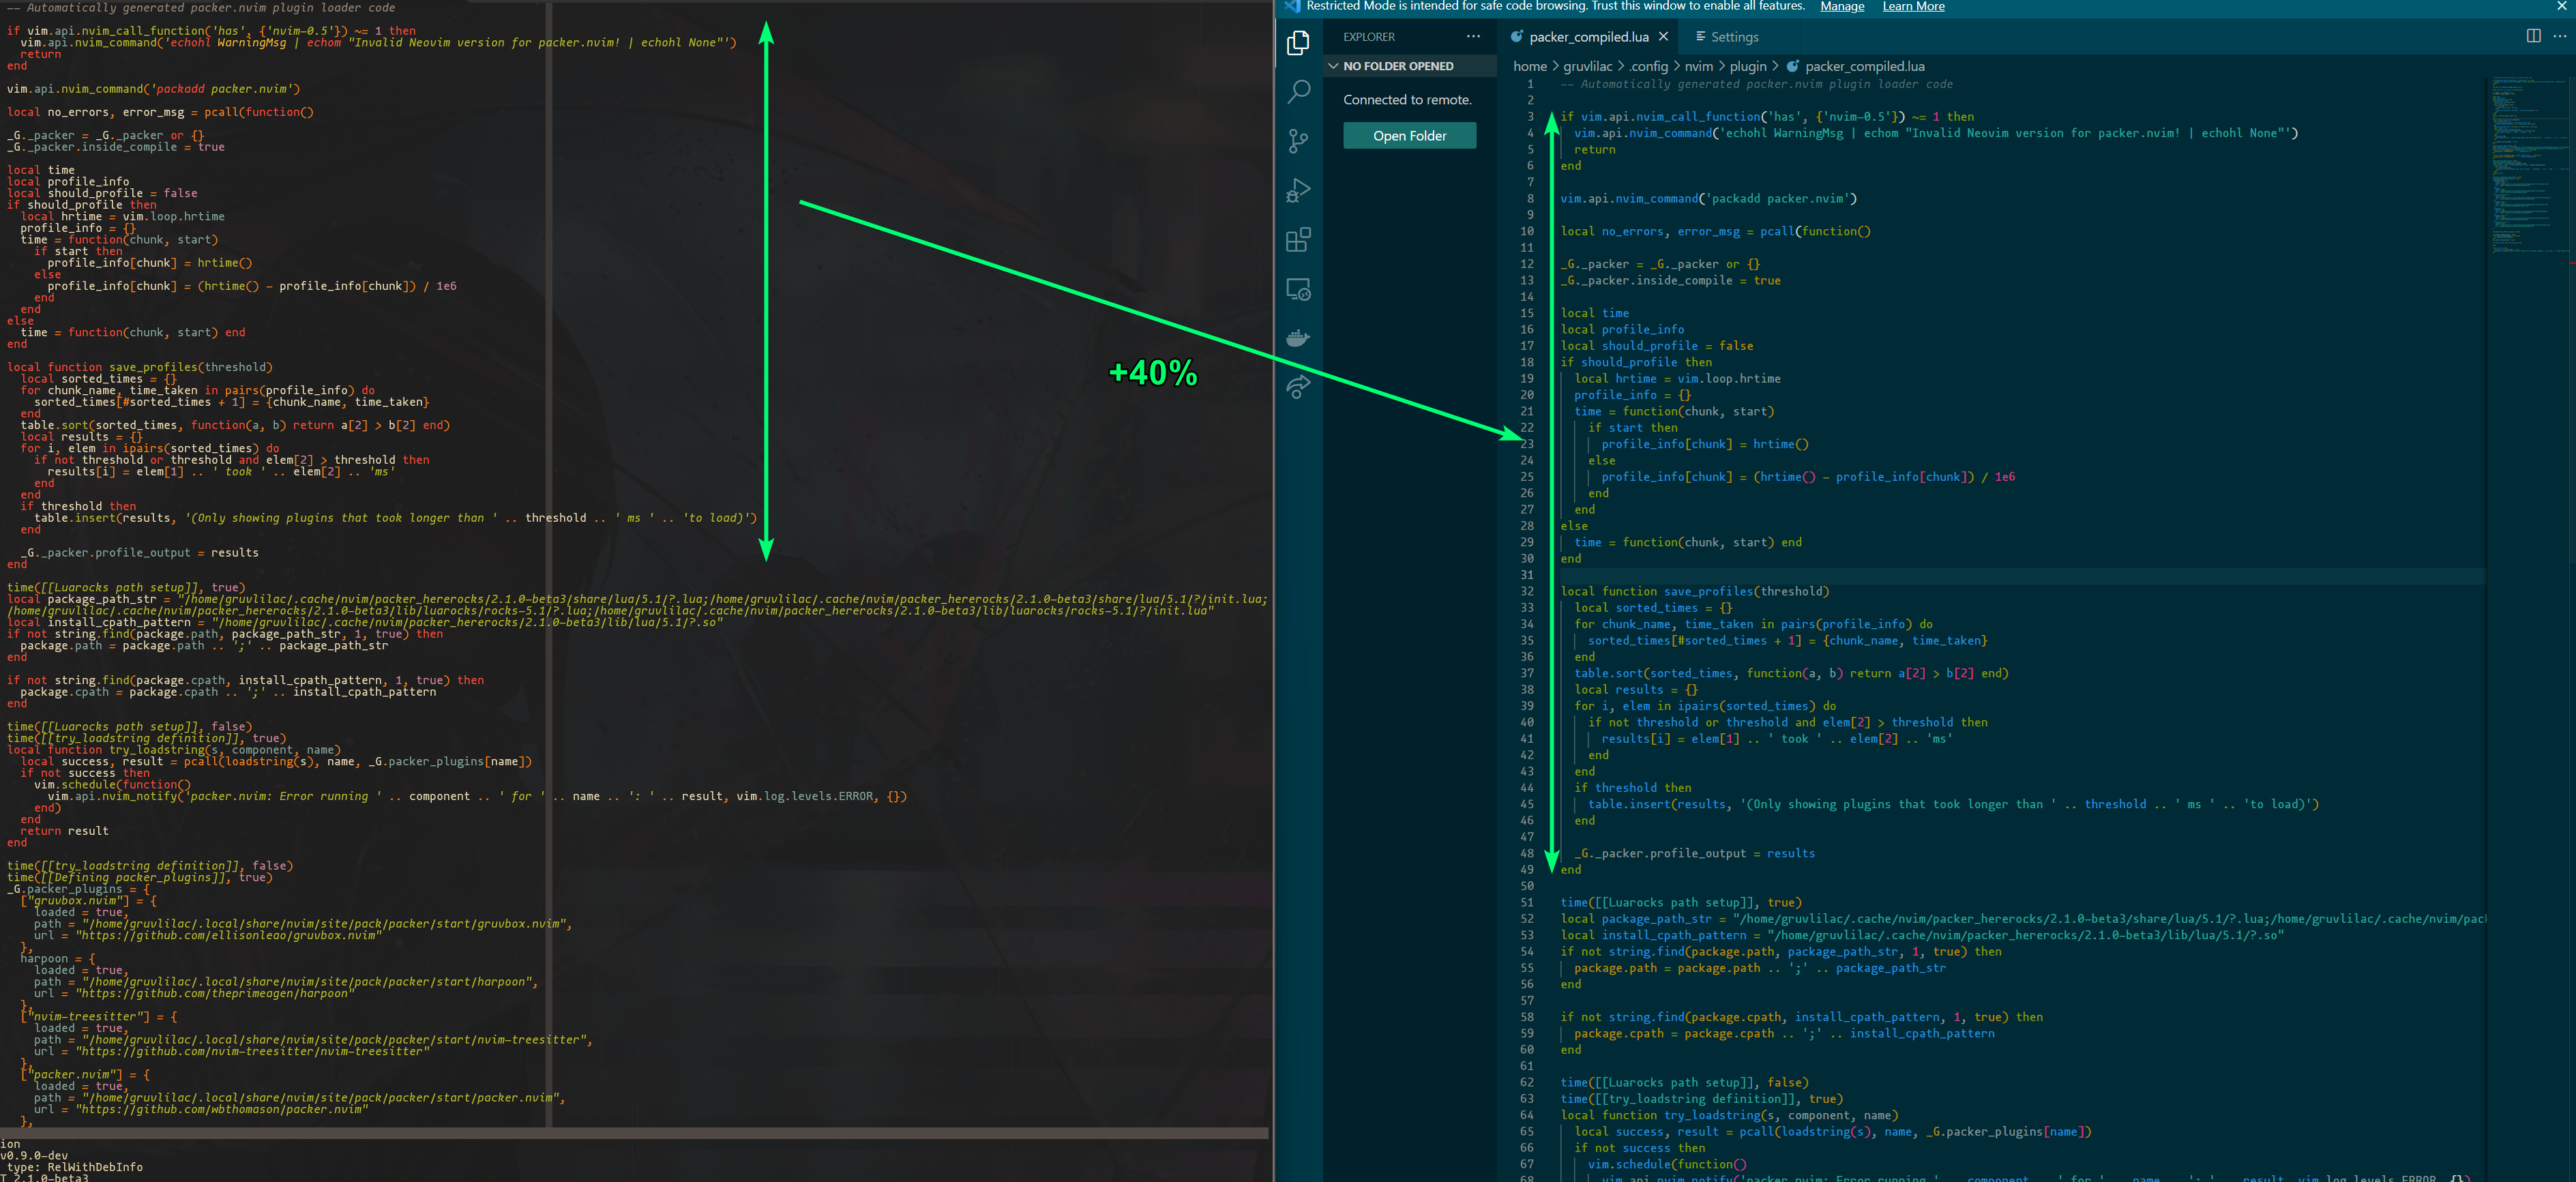Open the Live Share view
This screenshot has height=1182, width=2576.
pos(1298,387)
